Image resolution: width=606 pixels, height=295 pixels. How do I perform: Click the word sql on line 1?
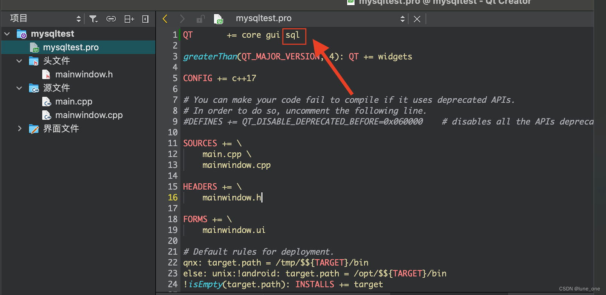click(292, 35)
